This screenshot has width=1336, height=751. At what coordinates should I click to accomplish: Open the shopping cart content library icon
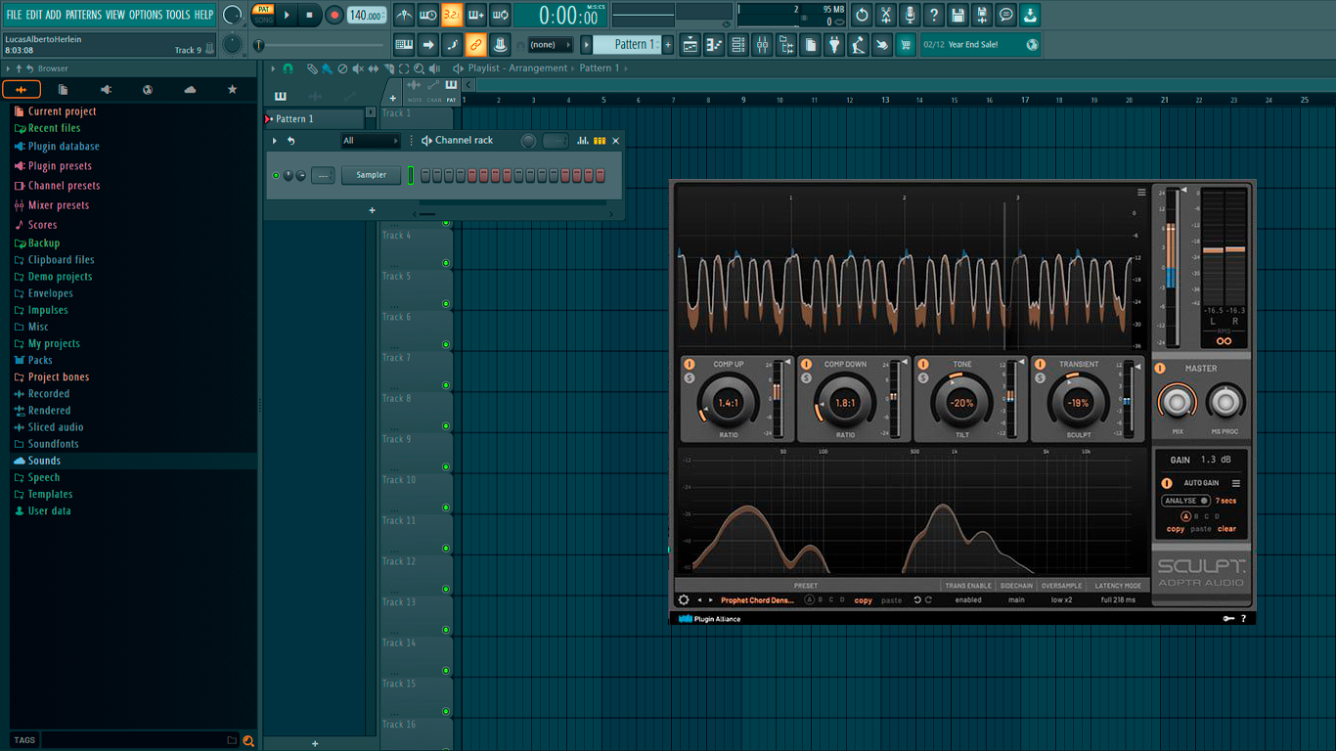pyautogui.click(x=906, y=45)
